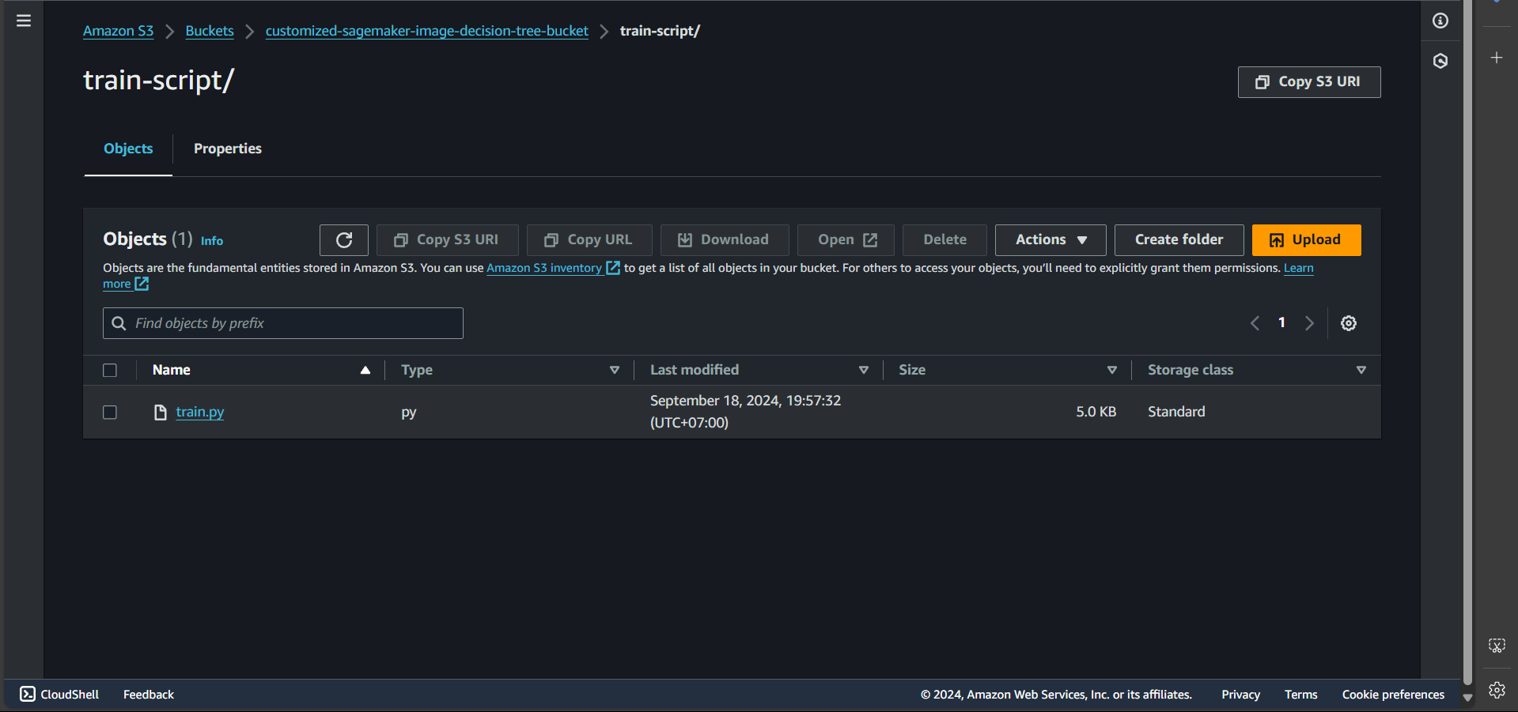
Task: Click the hexagon help panel icon
Action: [1440, 61]
